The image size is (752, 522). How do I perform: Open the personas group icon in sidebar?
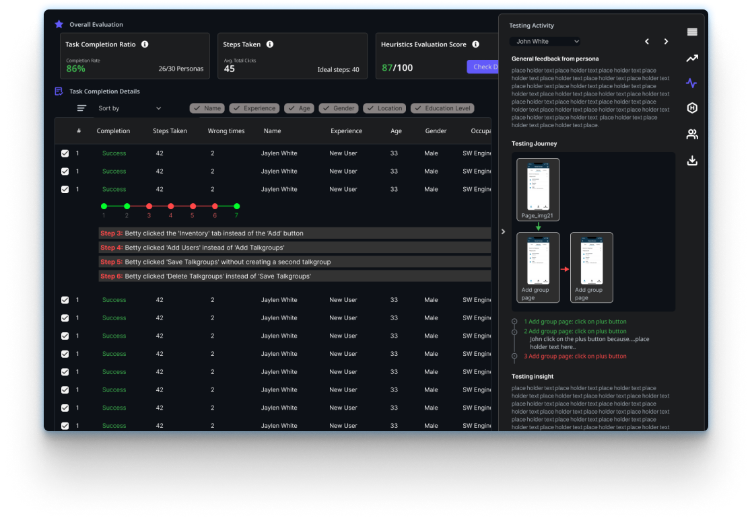(692, 135)
